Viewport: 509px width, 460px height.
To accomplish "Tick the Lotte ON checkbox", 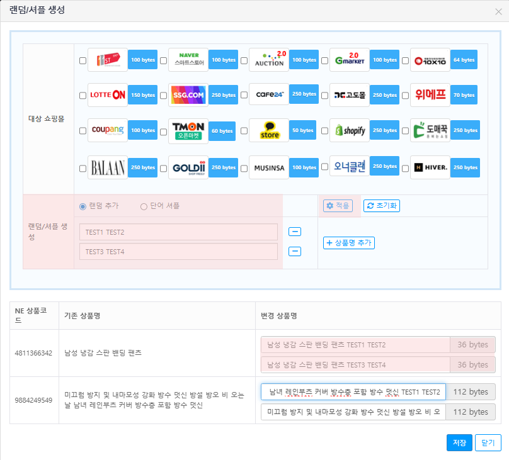I will tap(83, 95).
